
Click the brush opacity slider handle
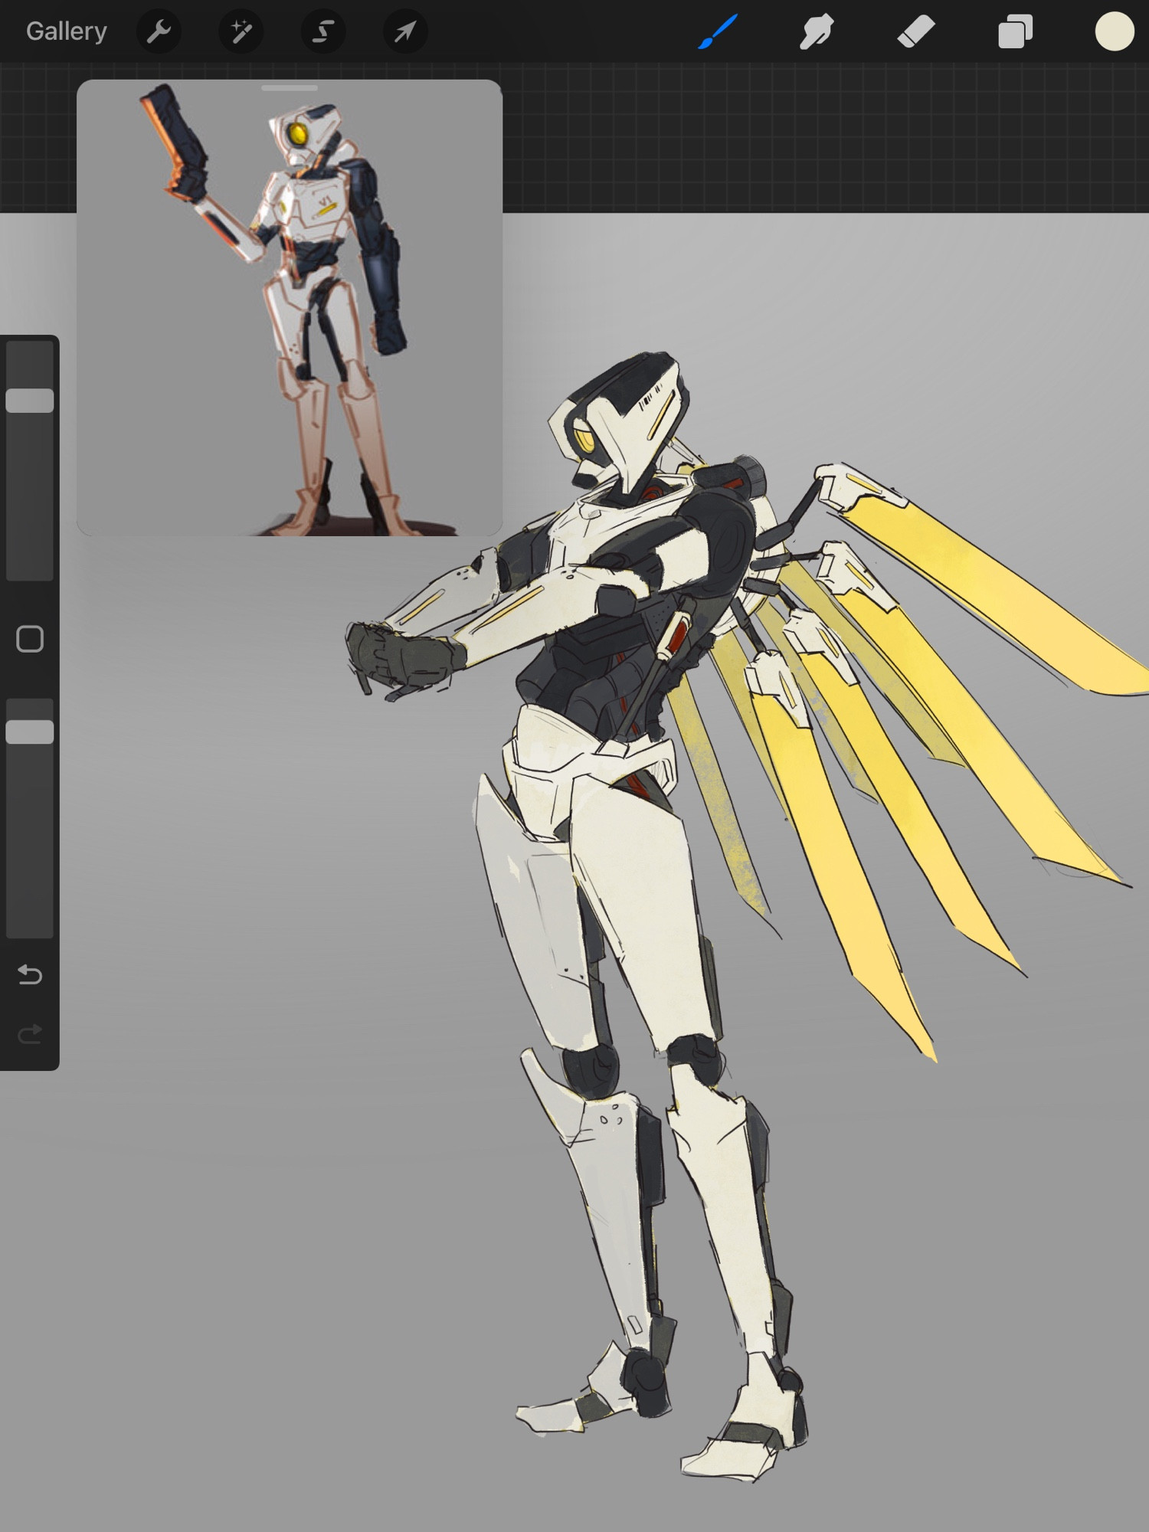coord(30,732)
